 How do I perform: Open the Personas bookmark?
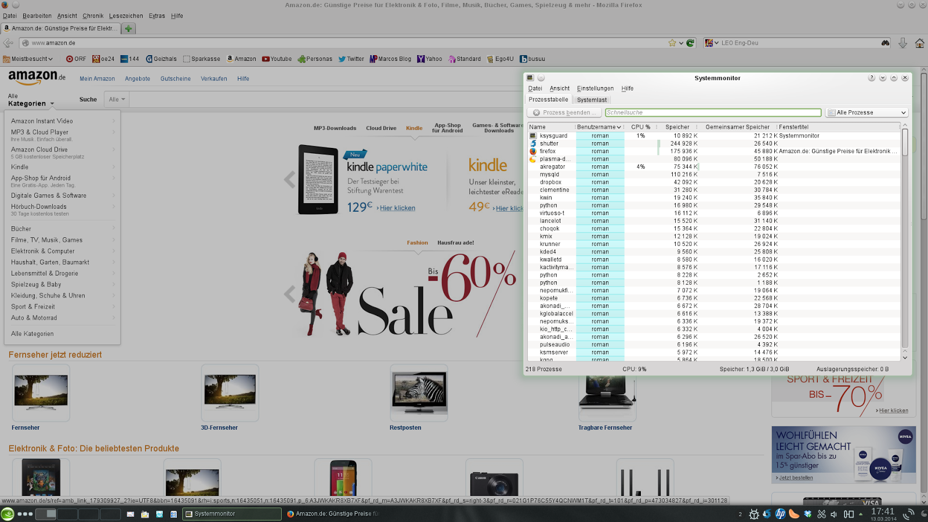pyautogui.click(x=315, y=59)
